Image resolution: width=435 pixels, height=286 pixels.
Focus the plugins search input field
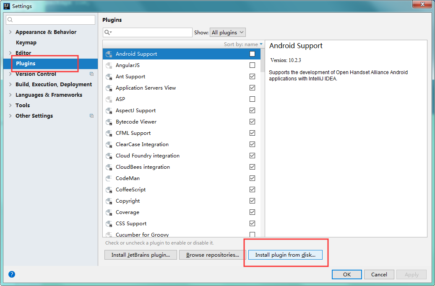click(148, 32)
